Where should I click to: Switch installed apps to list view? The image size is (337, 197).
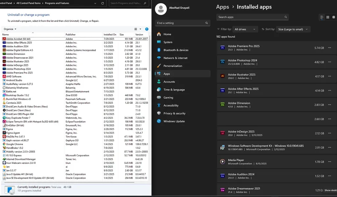[322, 17]
